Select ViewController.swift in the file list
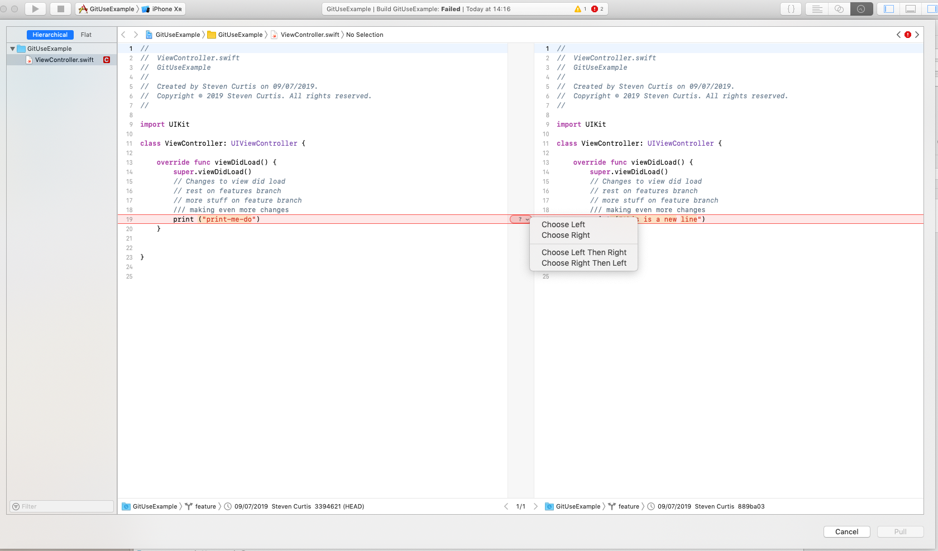 61,60
